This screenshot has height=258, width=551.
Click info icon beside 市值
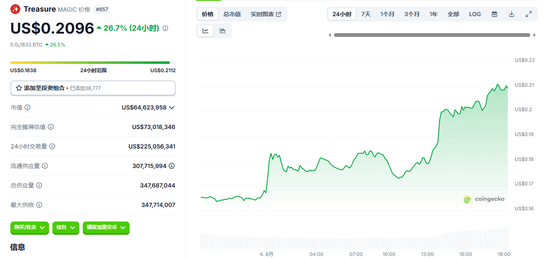(x=27, y=107)
